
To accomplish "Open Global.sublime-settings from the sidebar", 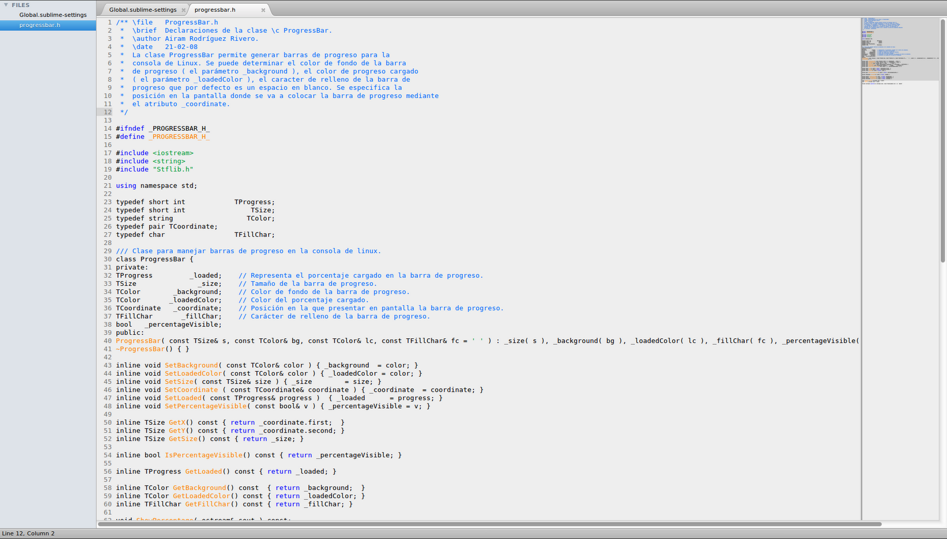I will click(x=52, y=15).
